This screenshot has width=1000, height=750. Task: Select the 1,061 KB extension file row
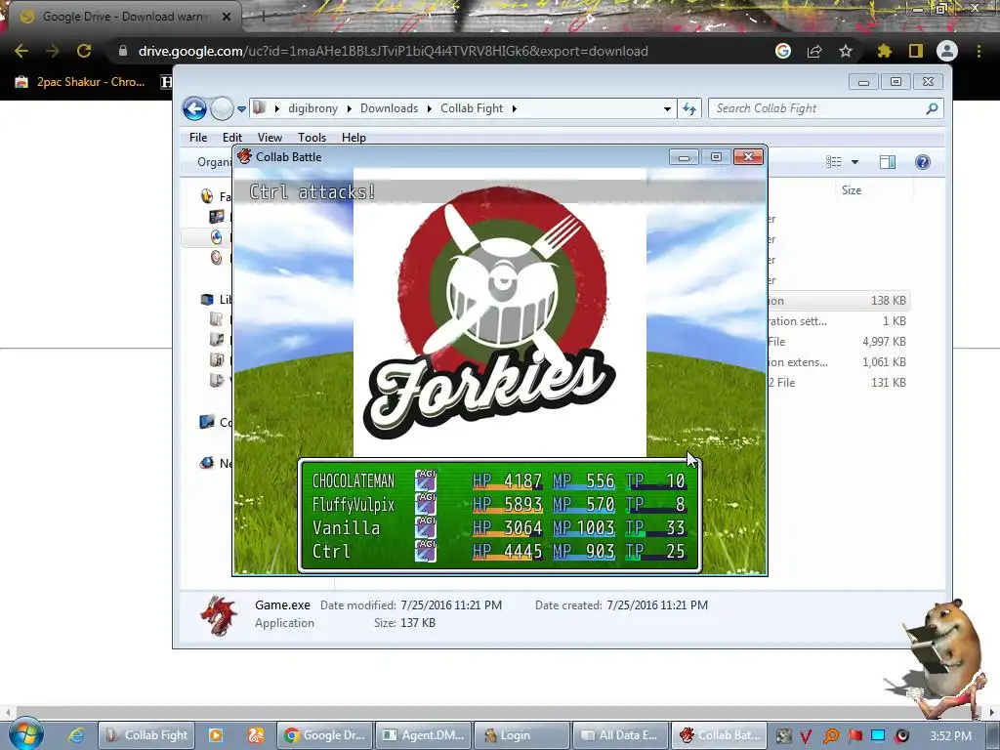(x=837, y=361)
